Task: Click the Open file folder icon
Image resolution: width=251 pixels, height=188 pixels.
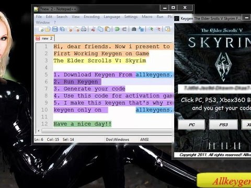Action: [x=48, y=29]
